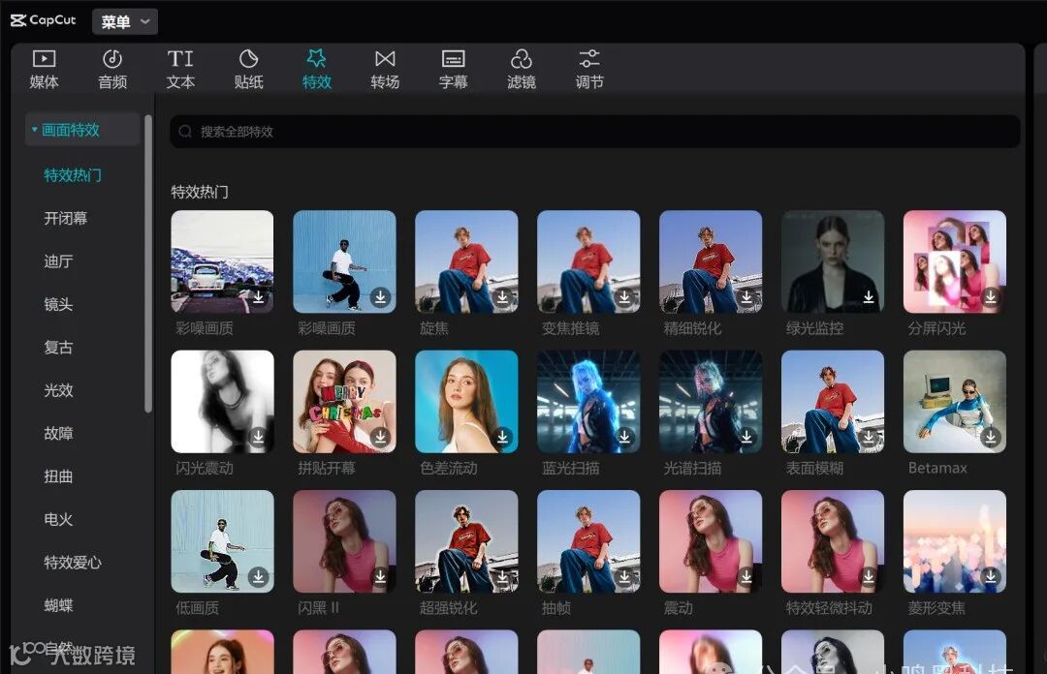Preview the 旋焦 effect thumbnail

point(466,261)
